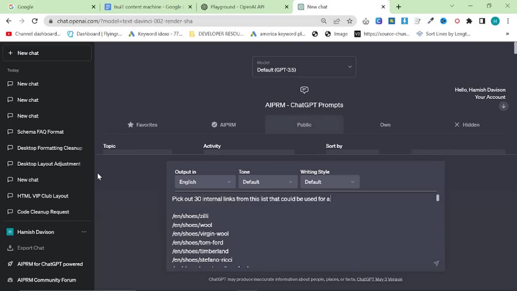Open the Code Cleanup Request chat
The width and height of the screenshot is (517, 291).
click(x=47, y=212)
